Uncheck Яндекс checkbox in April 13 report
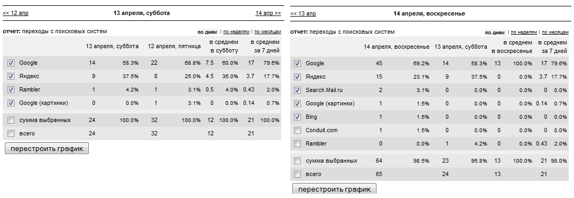The width and height of the screenshot is (574, 198). [11, 77]
